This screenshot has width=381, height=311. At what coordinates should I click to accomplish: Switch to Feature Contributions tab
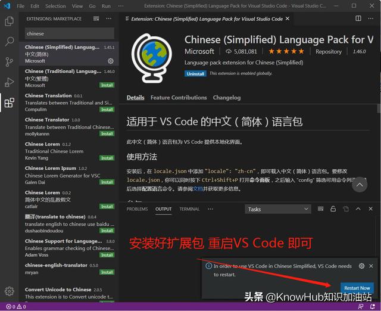[179, 98]
